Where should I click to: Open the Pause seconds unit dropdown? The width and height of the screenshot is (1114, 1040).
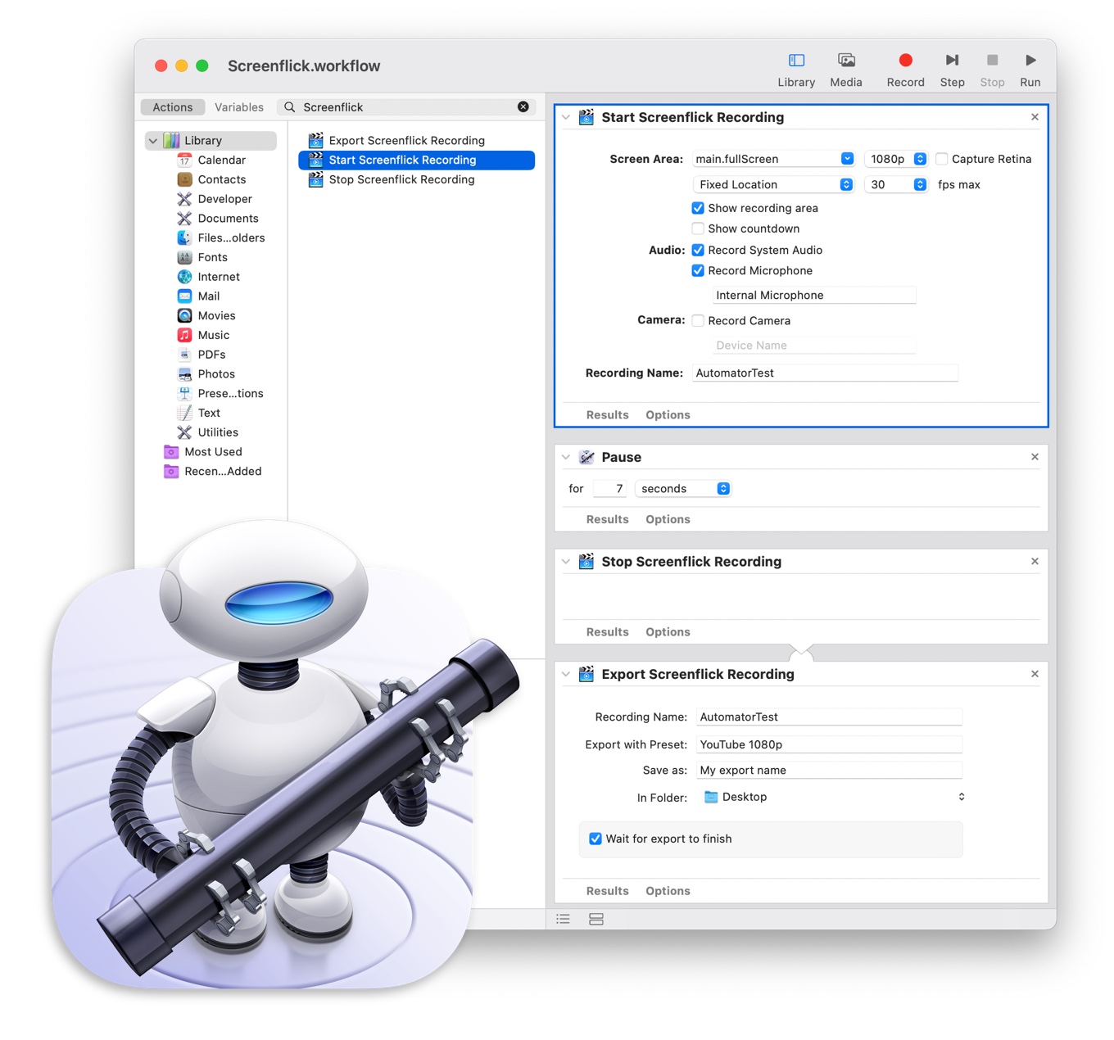point(683,489)
